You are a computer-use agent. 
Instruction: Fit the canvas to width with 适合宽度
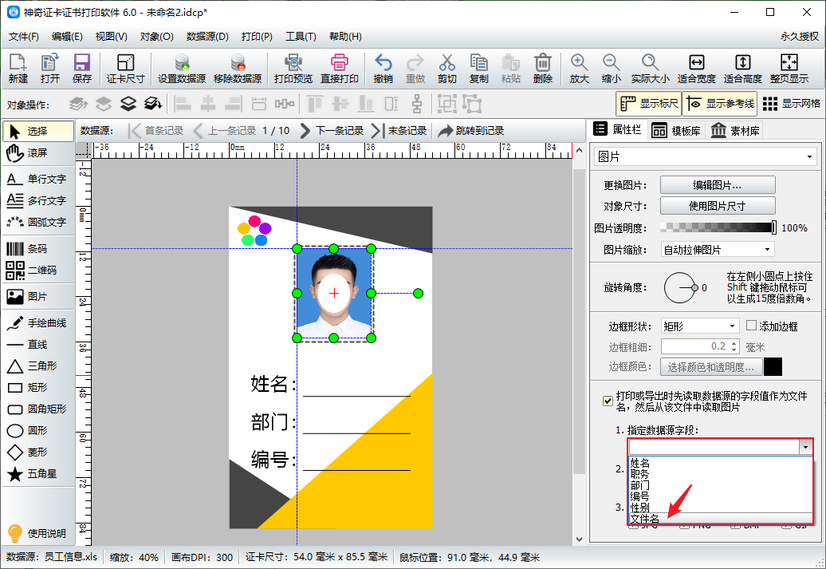click(696, 69)
